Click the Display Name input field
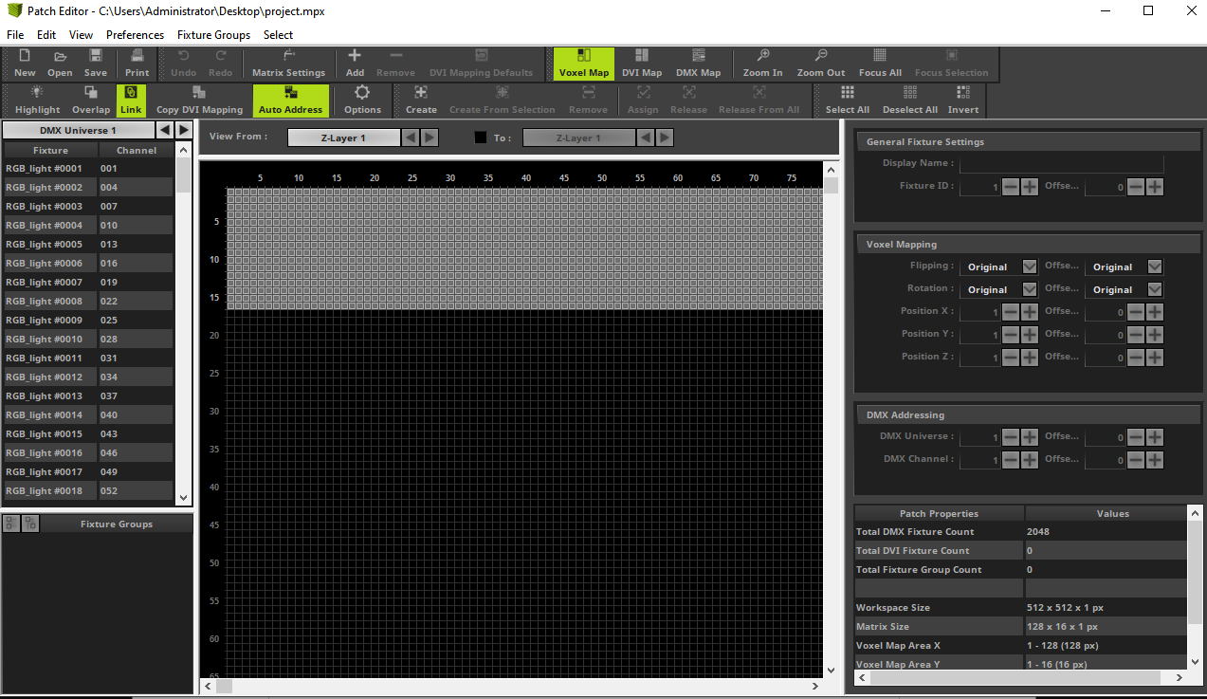This screenshot has width=1207, height=699. 1062,163
